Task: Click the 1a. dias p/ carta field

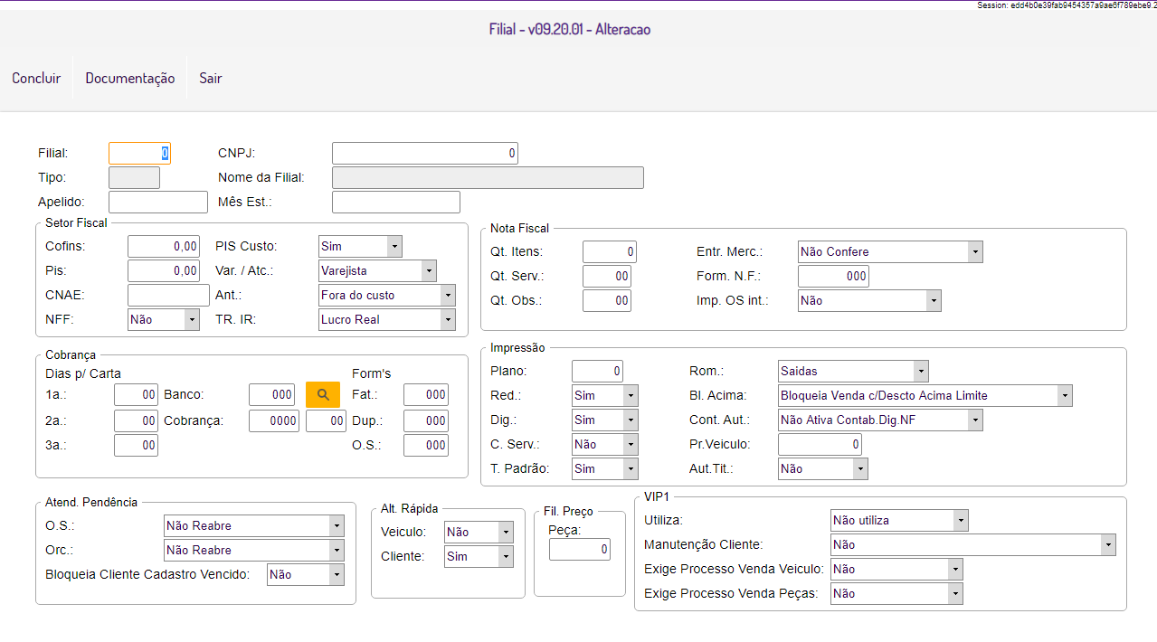Action: [x=136, y=395]
